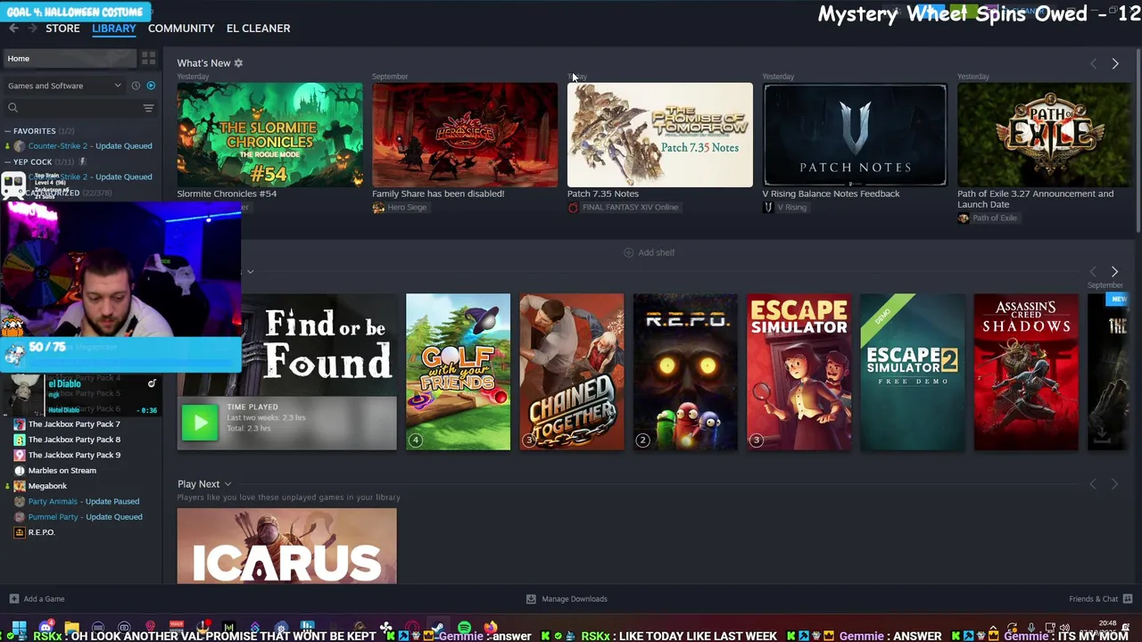
Task: Select the R.E.P.O. game cover
Action: (685, 372)
